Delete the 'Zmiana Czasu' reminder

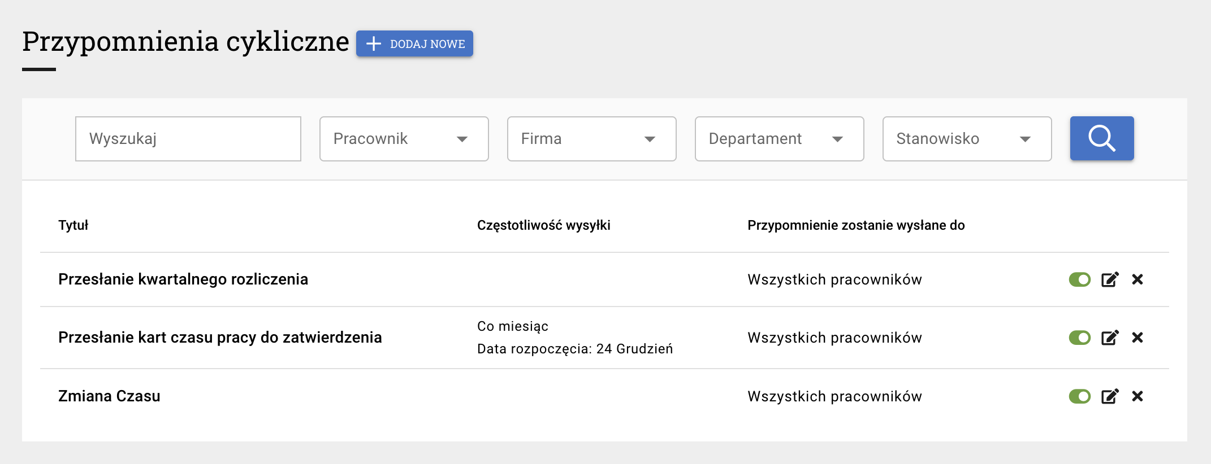pos(1138,396)
